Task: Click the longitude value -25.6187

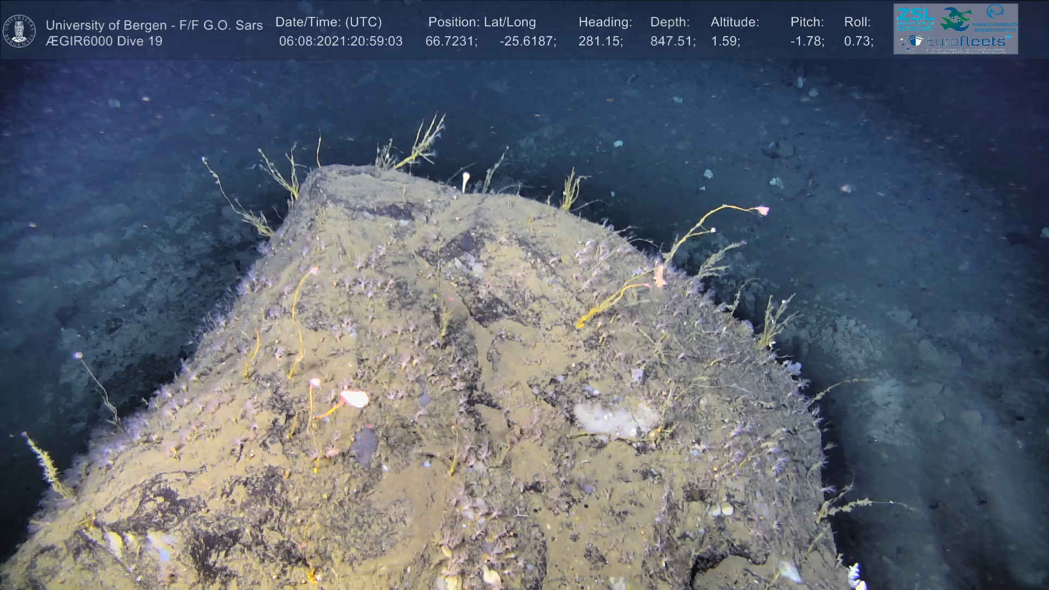Action: pos(527,42)
